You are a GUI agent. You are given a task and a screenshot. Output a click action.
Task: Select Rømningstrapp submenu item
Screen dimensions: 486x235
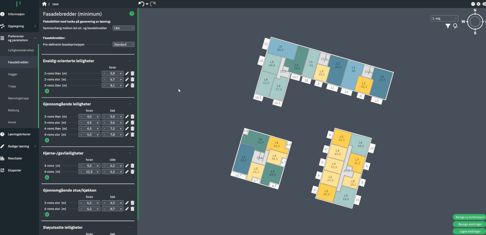pos(18,98)
